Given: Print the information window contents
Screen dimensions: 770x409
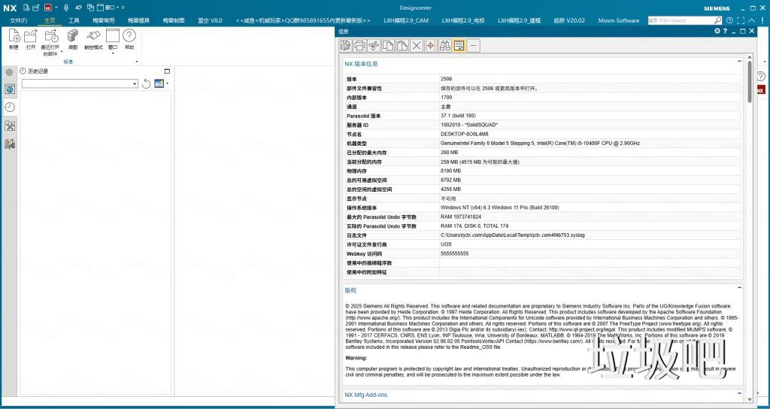Looking at the screenshot, I should tap(359, 46).
